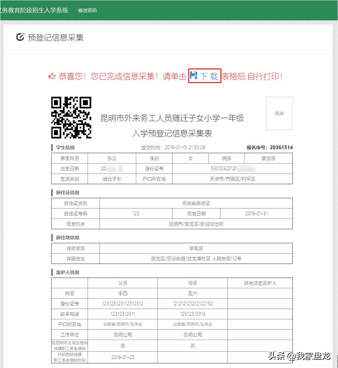Screen dimensions: 338x368
Task: Click the 昆明公司 work unit cell
Action: [x=123, y=334]
